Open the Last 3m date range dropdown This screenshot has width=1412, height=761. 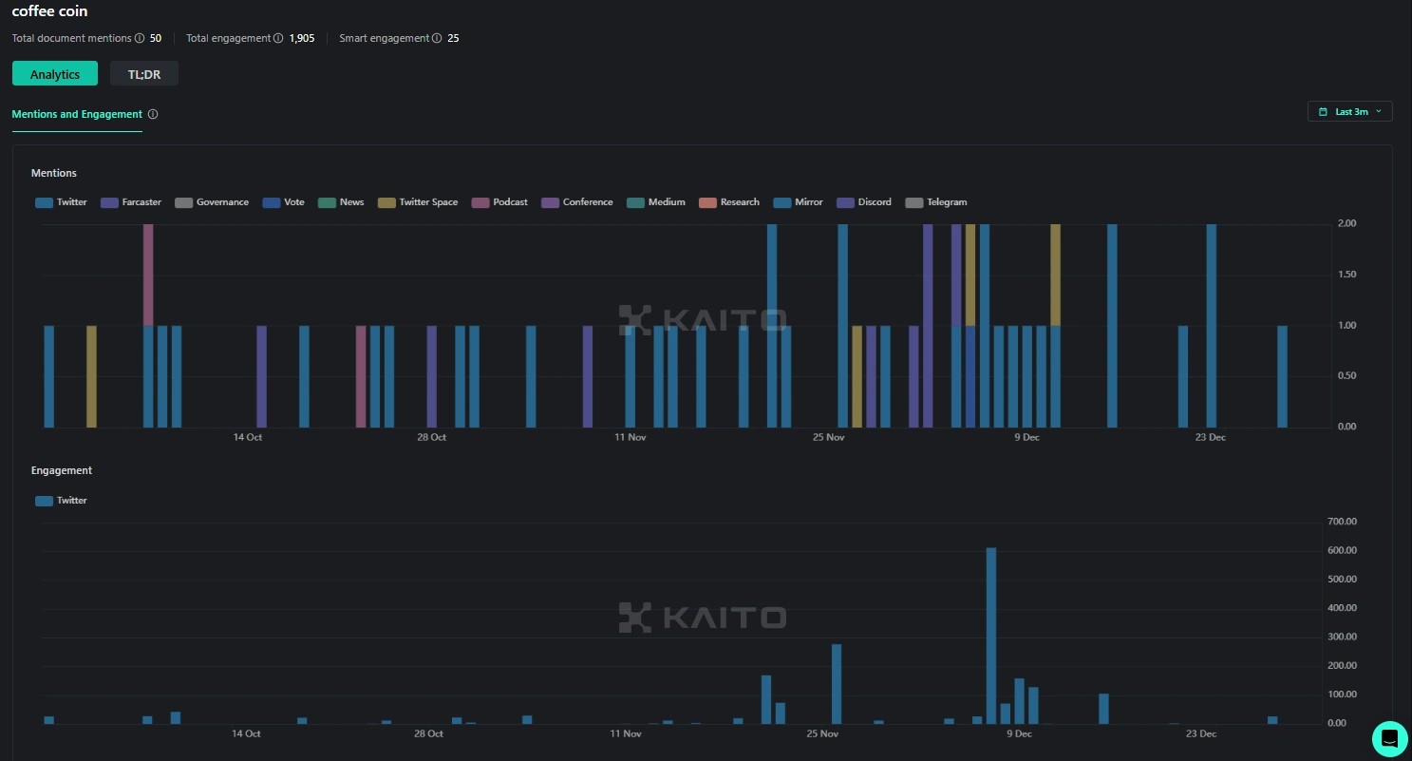point(1350,111)
